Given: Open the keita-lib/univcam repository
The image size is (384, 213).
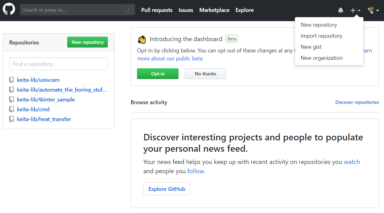Looking at the screenshot, I should tap(38, 80).
